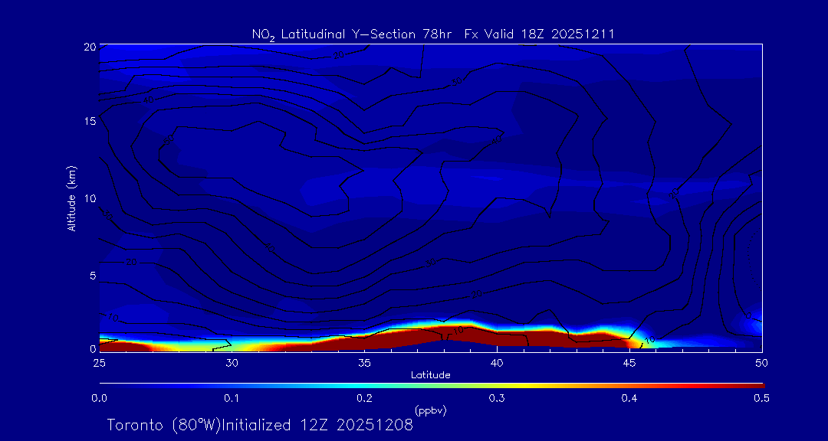Select the 'Altitude (km)' axis label
Image resolution: width=828 pixels, height=441 pixels.
coord(71,198)
